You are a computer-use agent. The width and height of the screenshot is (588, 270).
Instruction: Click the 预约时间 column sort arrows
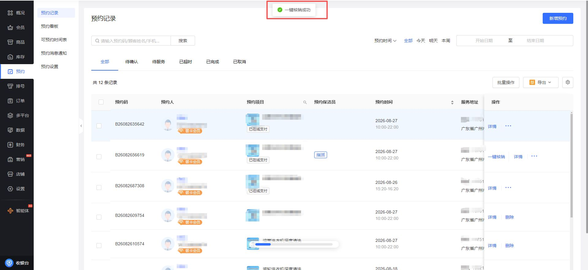pyautogui.click(x=452, y=102)
